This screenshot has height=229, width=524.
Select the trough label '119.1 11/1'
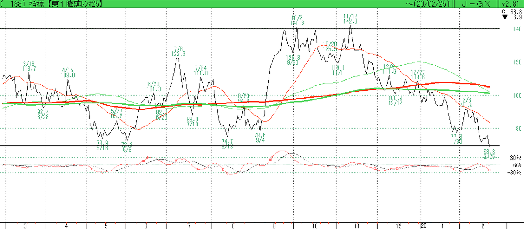338,70
